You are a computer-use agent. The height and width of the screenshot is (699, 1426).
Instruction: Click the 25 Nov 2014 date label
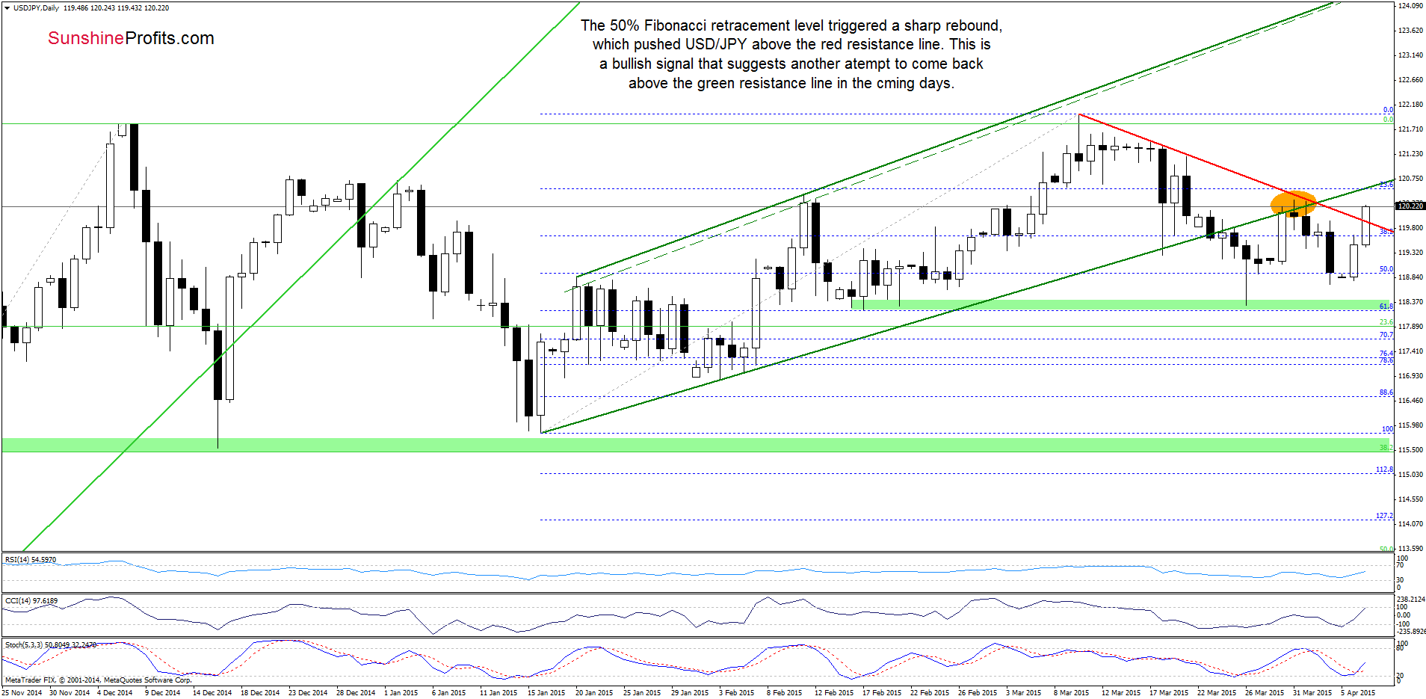click(22, 693)
